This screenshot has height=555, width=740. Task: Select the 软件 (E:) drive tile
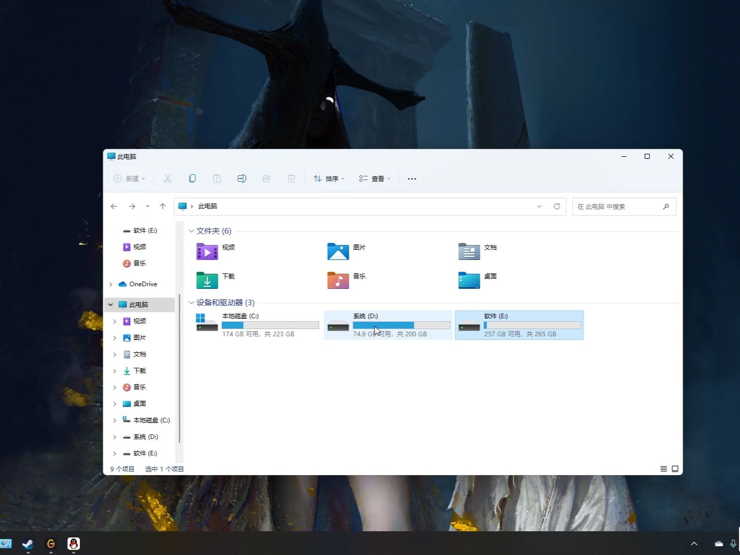click(x=519, y=325)
